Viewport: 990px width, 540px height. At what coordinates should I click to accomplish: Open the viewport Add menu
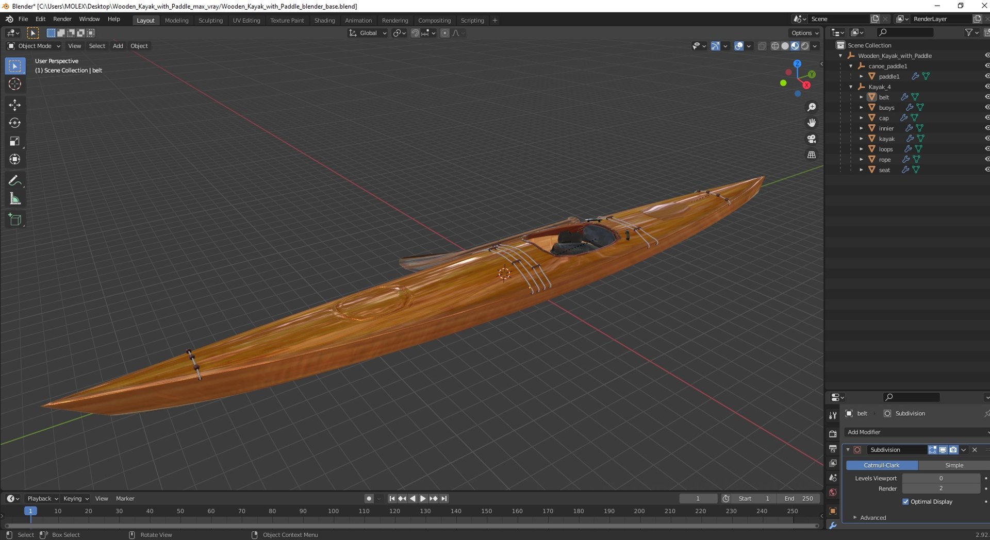tap(118, 46)
